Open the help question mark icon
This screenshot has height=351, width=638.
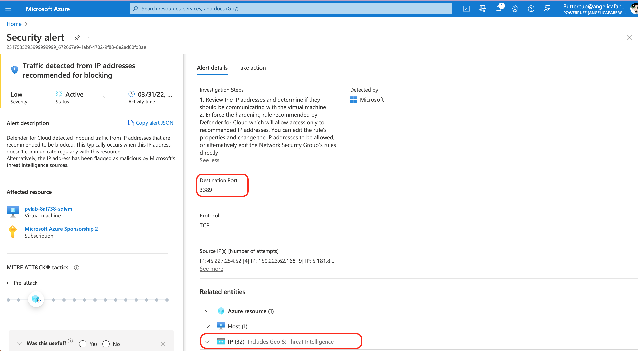(x=531, y=9)
